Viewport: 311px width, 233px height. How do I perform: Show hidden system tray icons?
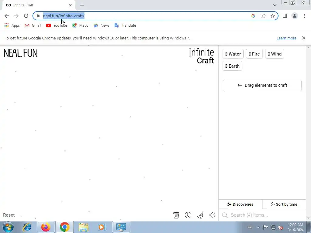258,227
